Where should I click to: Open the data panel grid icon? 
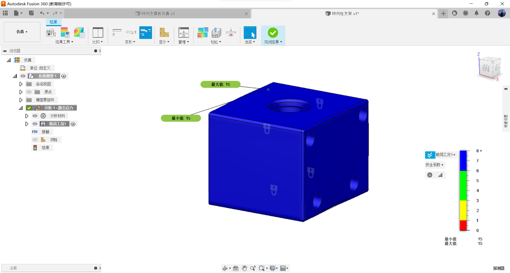coord(5,13)
